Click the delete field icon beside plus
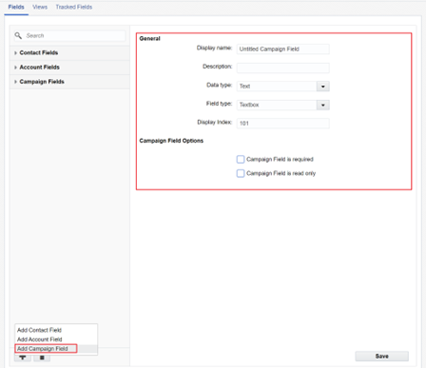The width and height of the screenshot is (426, 368). (42, 358)
